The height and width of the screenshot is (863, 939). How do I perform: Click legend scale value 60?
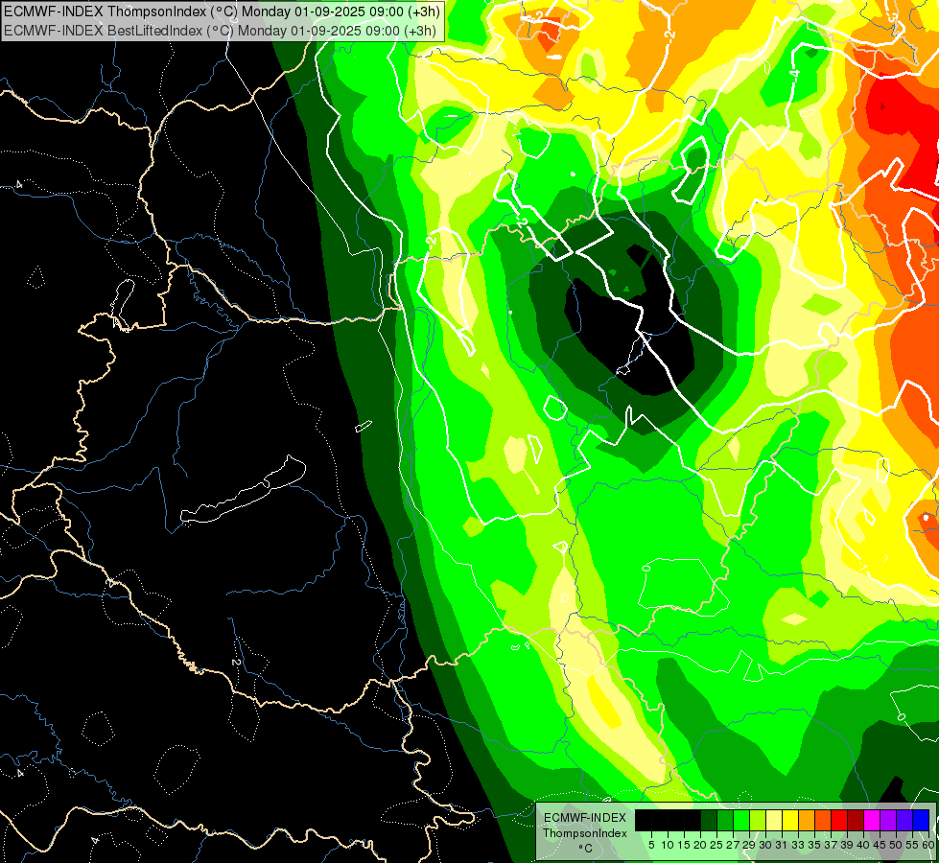(x=928, y=845)
